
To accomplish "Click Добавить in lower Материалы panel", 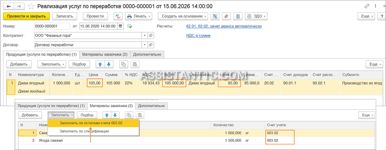I will click(x=30, y=115).
